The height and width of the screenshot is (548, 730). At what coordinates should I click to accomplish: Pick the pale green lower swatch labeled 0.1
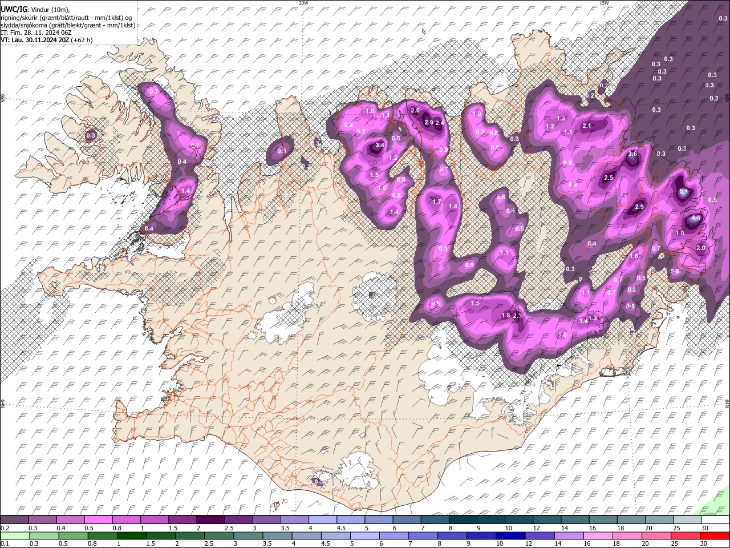(x=15, y=535)
